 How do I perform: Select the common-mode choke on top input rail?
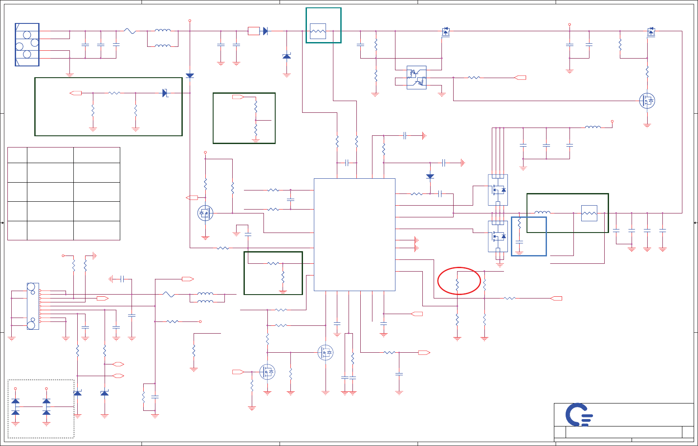(163, 38)
